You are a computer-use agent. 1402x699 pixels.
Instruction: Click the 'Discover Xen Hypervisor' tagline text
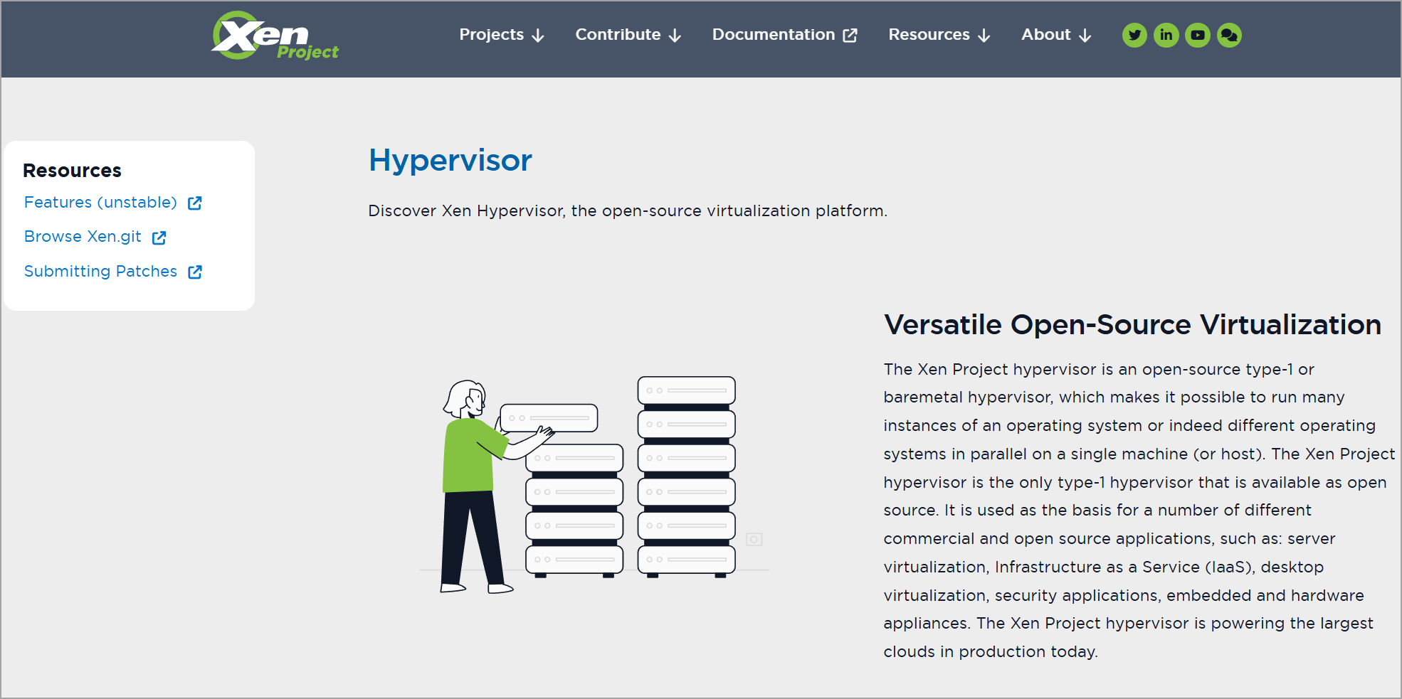pos(628,211)
